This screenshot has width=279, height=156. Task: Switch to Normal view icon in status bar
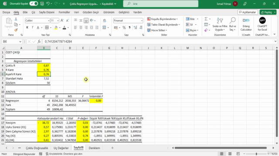[x=222, y=154]
